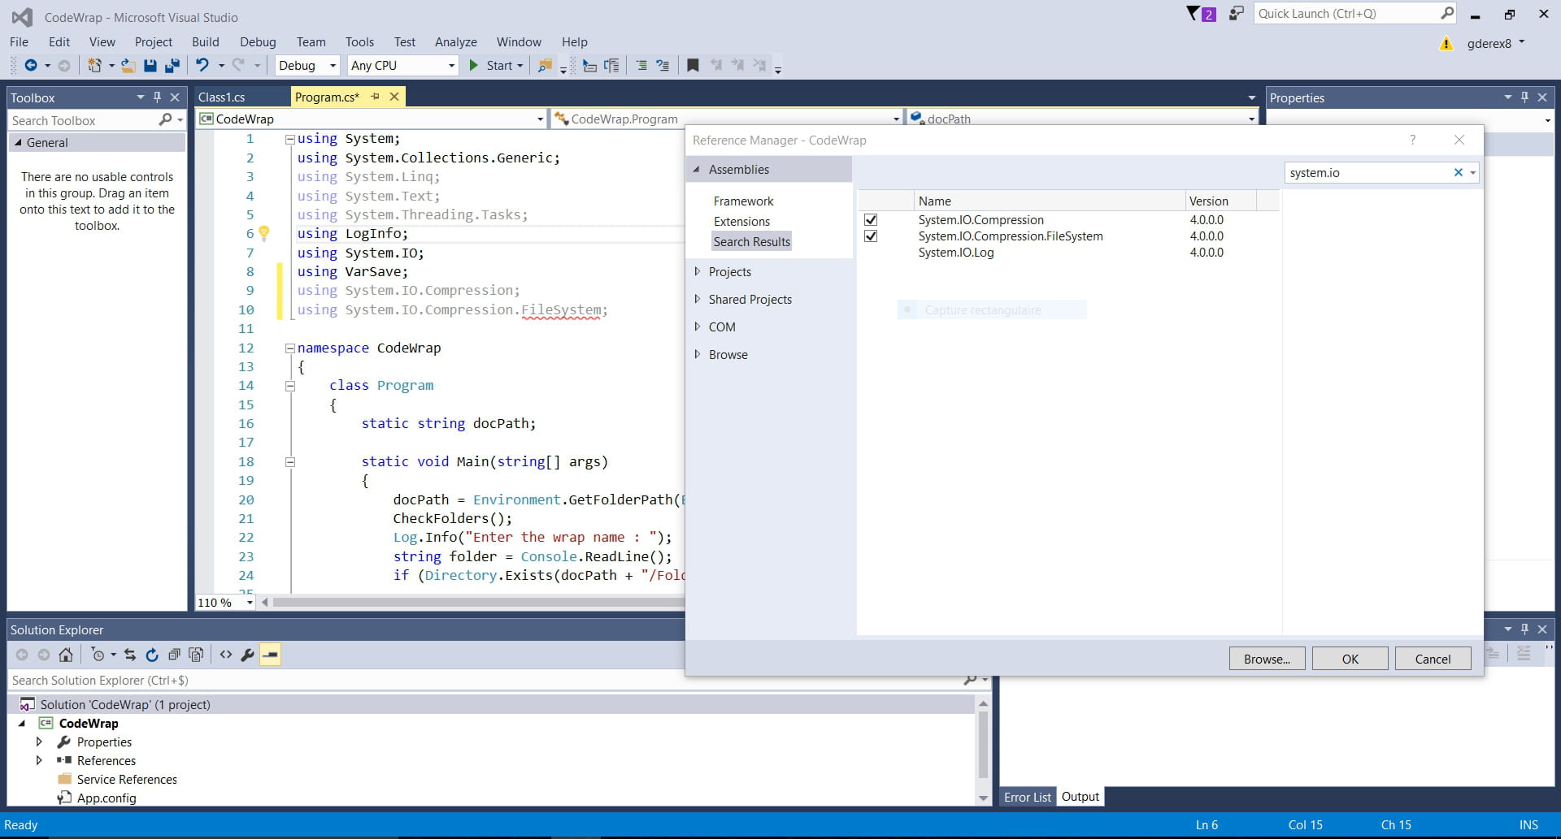Click the wrench Properties icon in Solution Explorer toolbar
Image resolution: width=1561 pixels, height=839 pixels.
[x=248, y=655]
